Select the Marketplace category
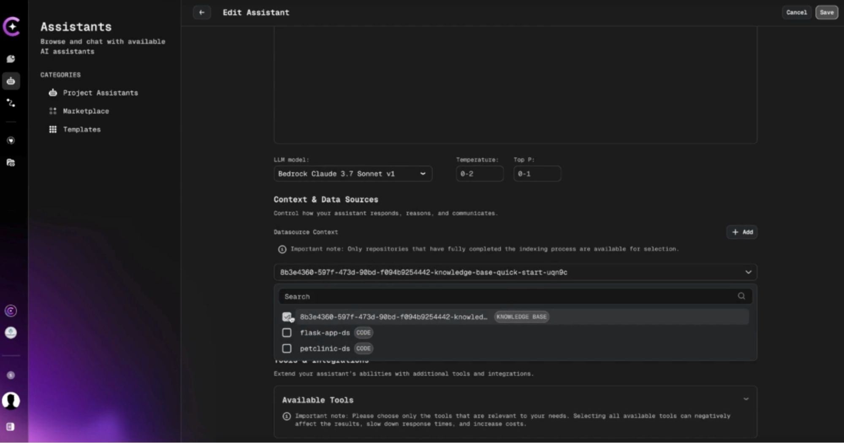The width and height of the screenshot is (844, 443). click(x=86, y=111)
